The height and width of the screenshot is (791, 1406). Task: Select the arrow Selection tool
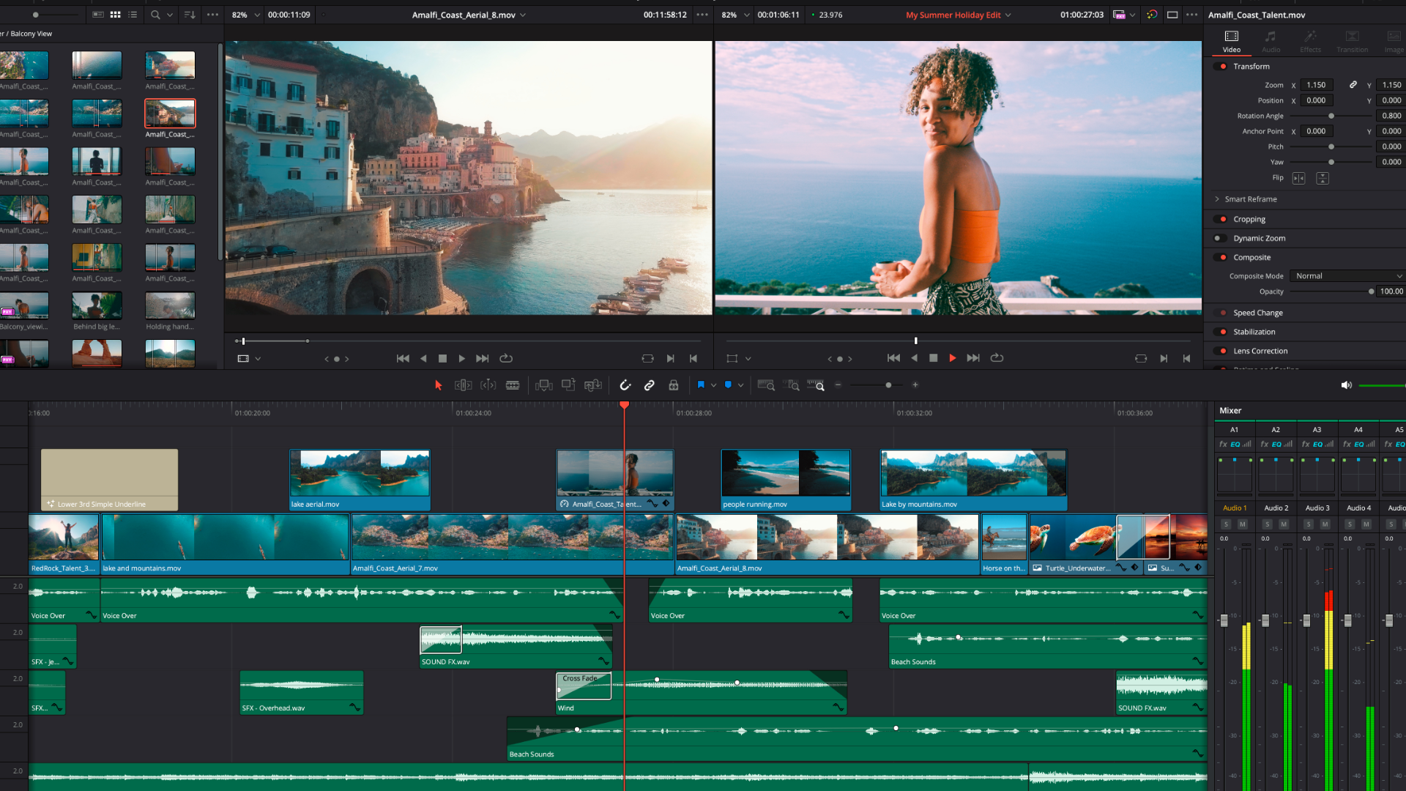pyautogui.click(x=438, y=385)
